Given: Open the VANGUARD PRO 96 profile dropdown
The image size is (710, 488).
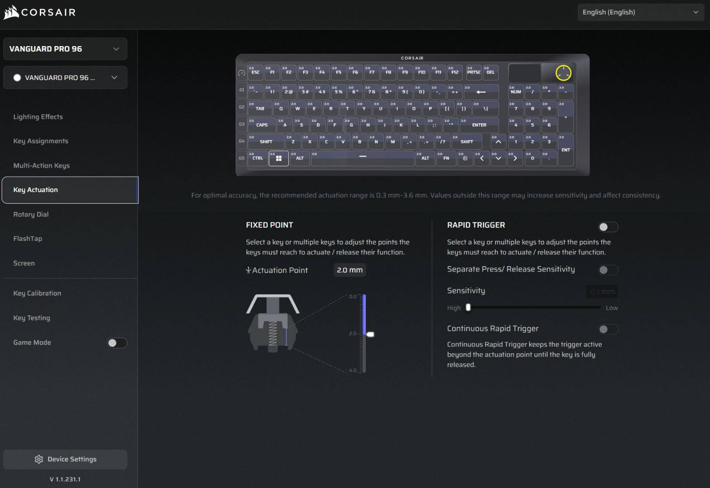Looking at the screenshot, I should (65, 78).
